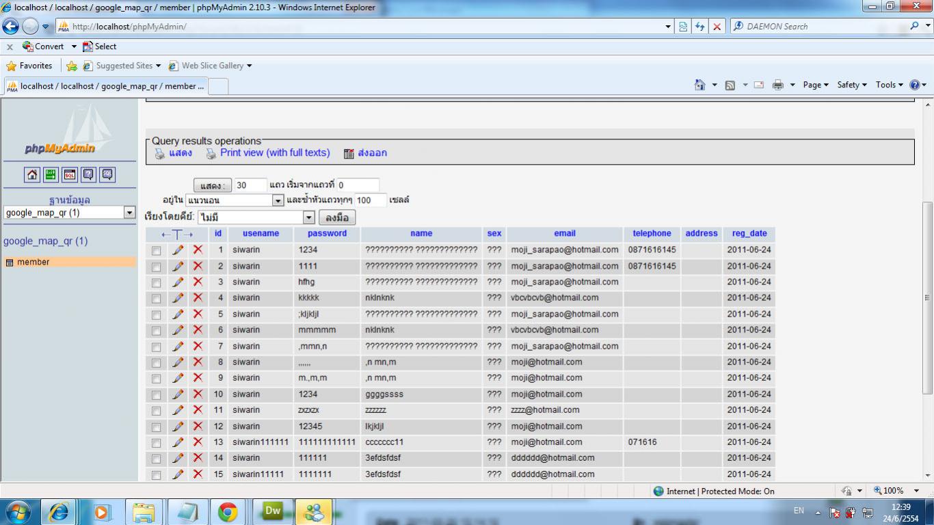
Task: Tick the checkbox for row id 7
Action: tap(157, 347)
